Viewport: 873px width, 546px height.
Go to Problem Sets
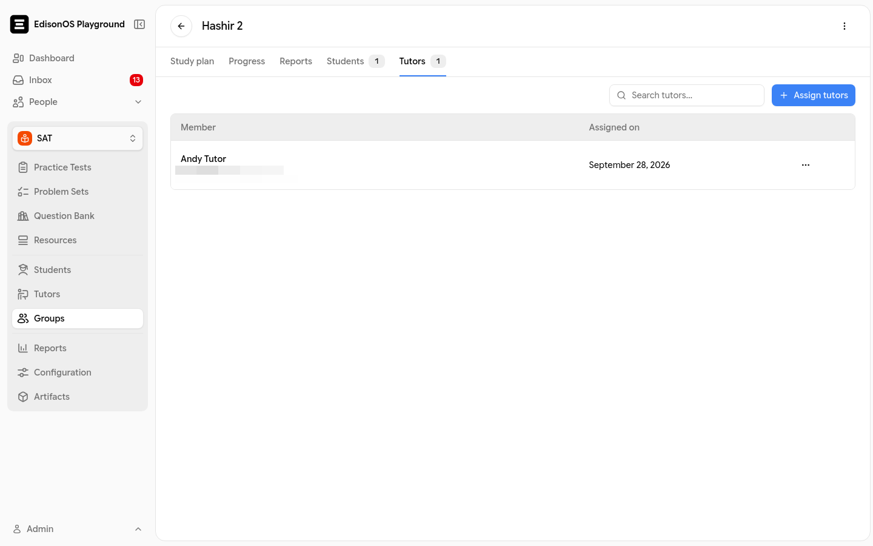point(78,192)
